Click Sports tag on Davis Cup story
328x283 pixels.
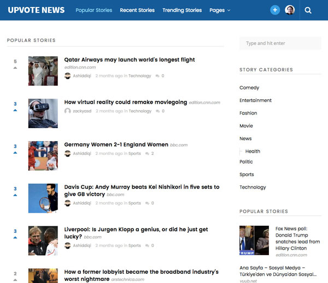(x=134, y=203)
